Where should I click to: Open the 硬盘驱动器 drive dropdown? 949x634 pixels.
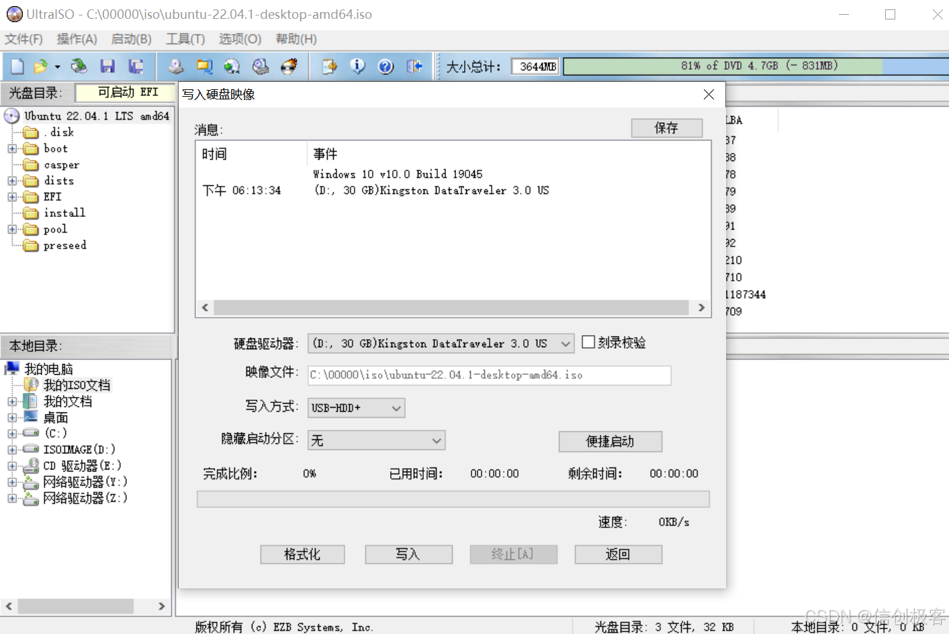441,343
